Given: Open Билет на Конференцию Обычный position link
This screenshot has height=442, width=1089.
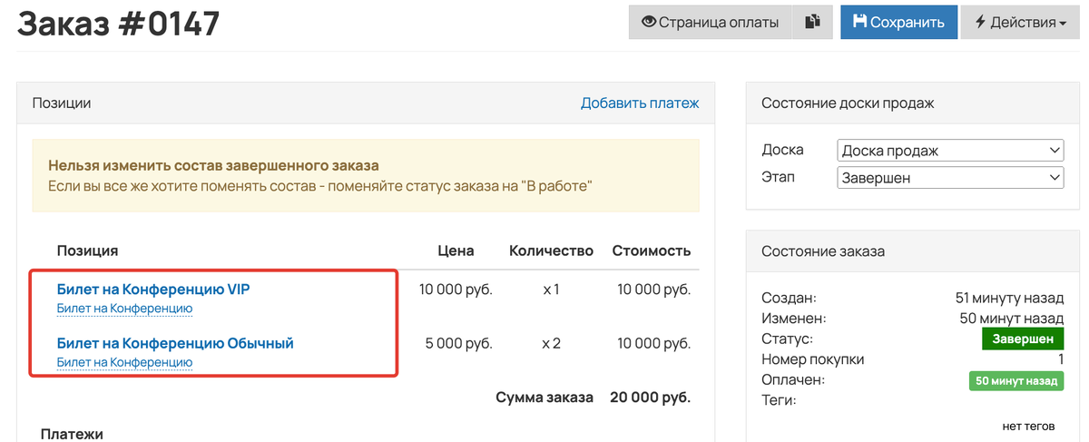Looking at the screenshot, I should (175, 344).
